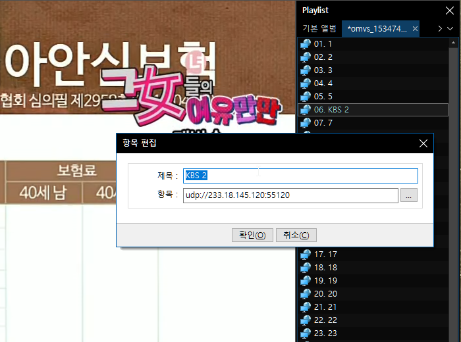This screenshot has height=342, width=461.
Task: Cancel edit with 취소(C) button
Action: [296, 235]
